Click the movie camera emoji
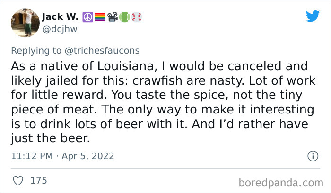 (112, 17)
